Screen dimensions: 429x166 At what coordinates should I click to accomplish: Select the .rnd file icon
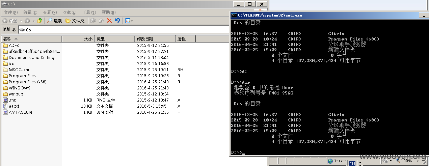(5, 100)
